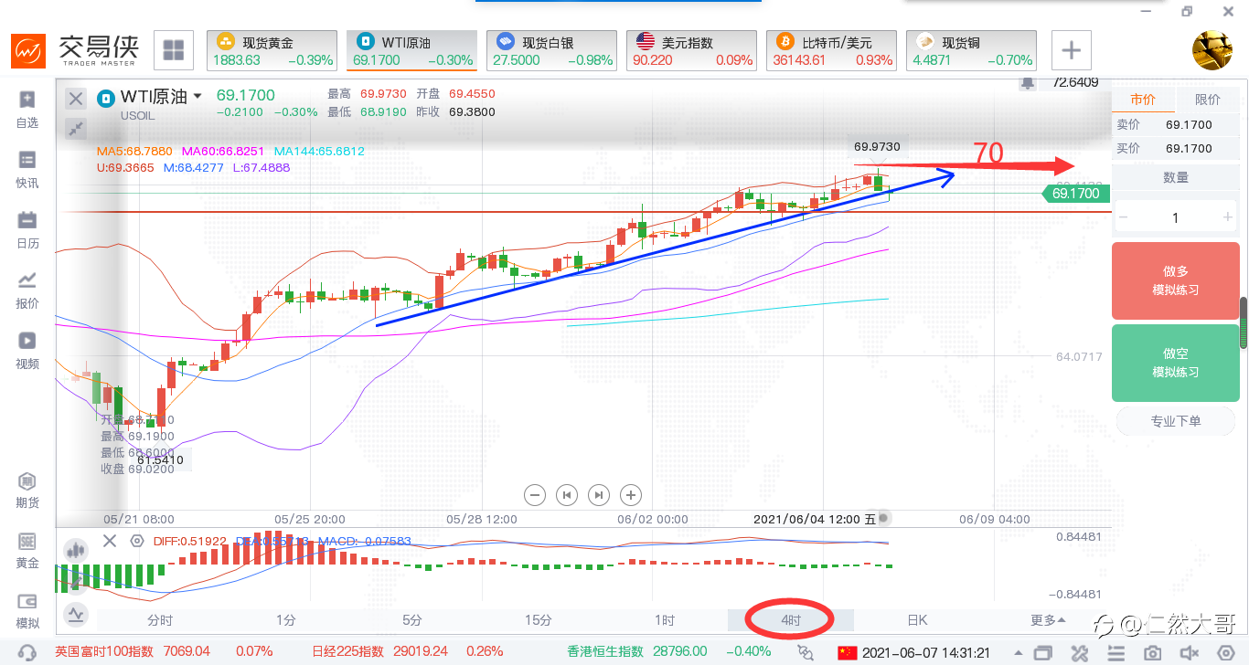1249x665 pixels.
Task: Click the candlestick chart type icon
Action: [x=76, y=550]
